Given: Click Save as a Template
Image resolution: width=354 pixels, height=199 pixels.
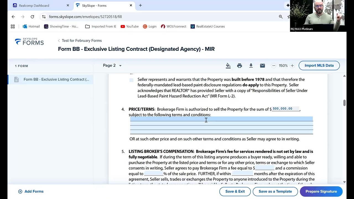Looking at the screenshot, I should 275,192.
